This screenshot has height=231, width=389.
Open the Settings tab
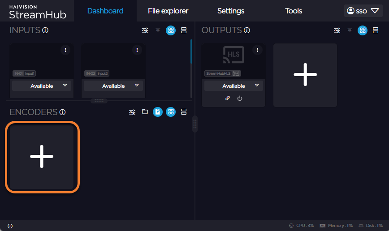click(231, 11)
